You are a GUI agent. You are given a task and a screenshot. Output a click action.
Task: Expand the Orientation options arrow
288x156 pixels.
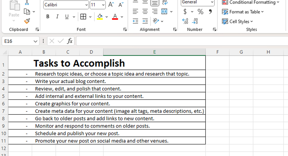[x=162, y=21]
